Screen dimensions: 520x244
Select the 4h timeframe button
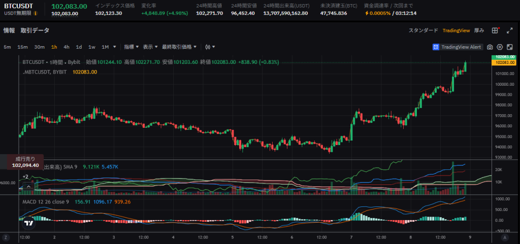click(x=66, y=47)
